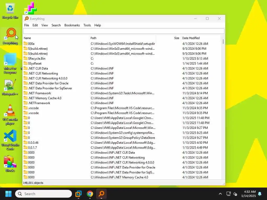Click the Windows taskbar Search box

coord(44,194)
